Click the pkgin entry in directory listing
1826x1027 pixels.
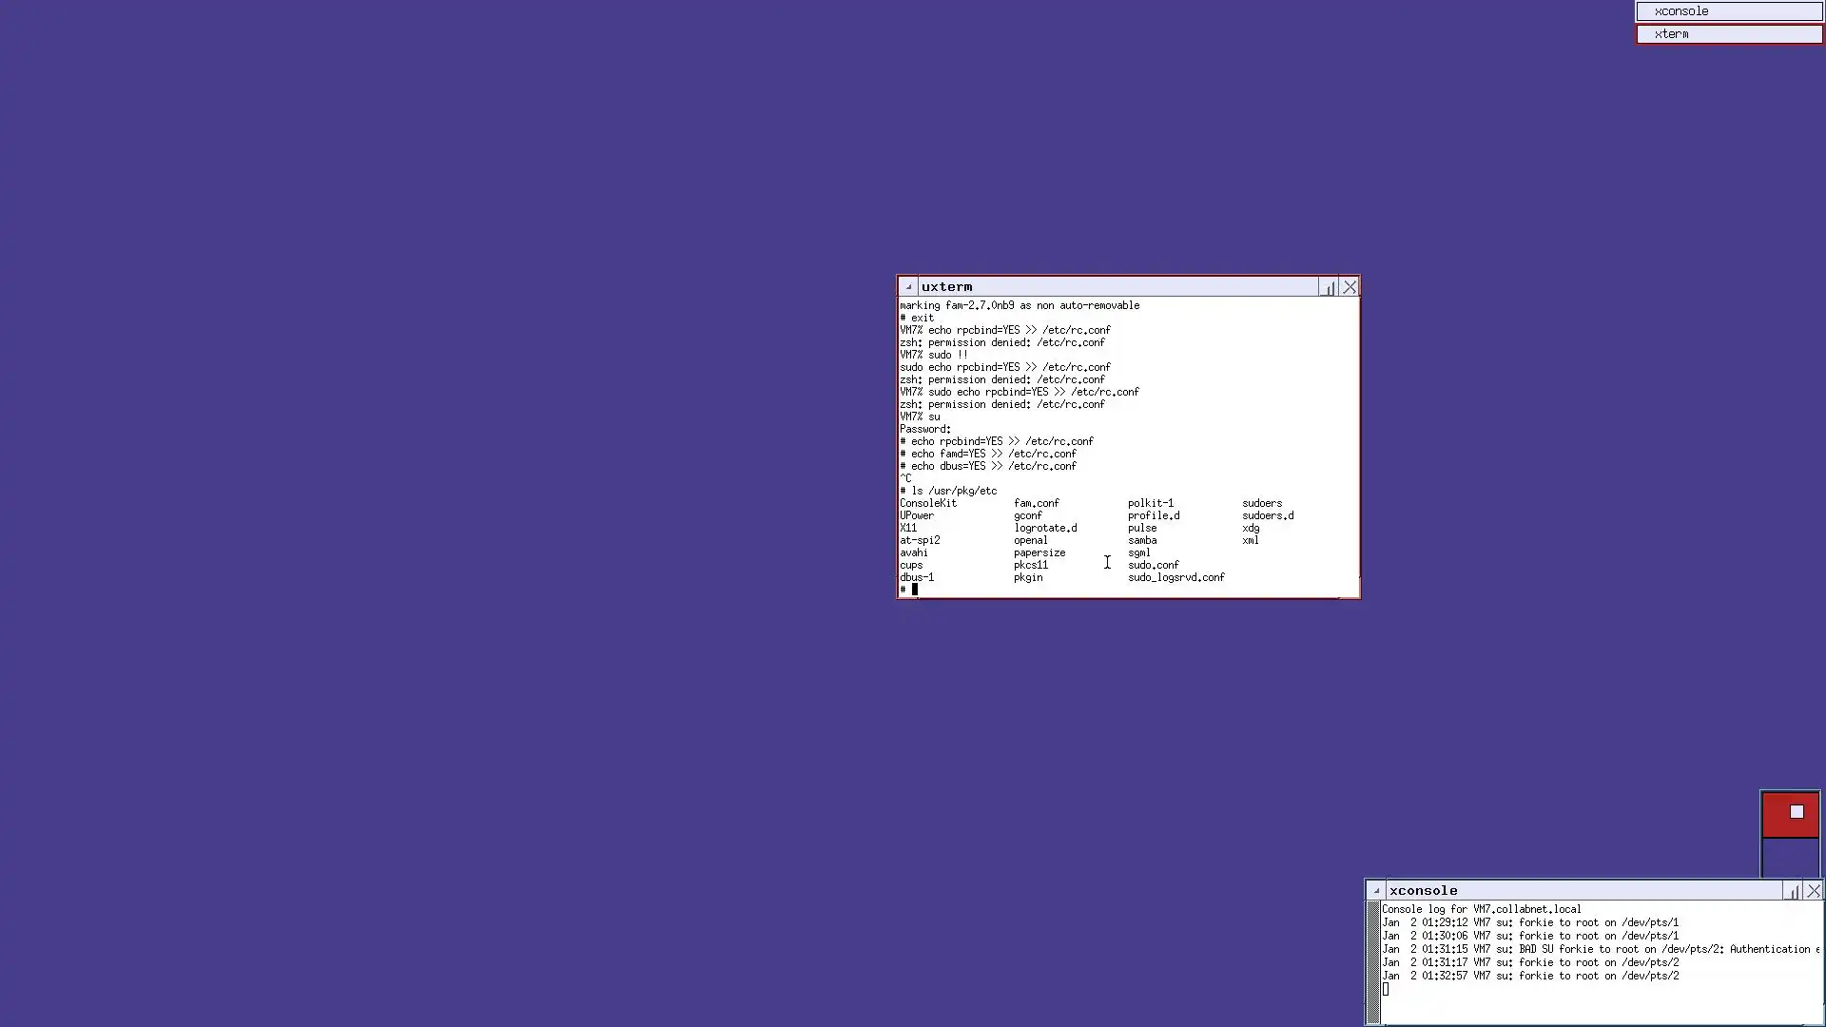pos(1028,577)
